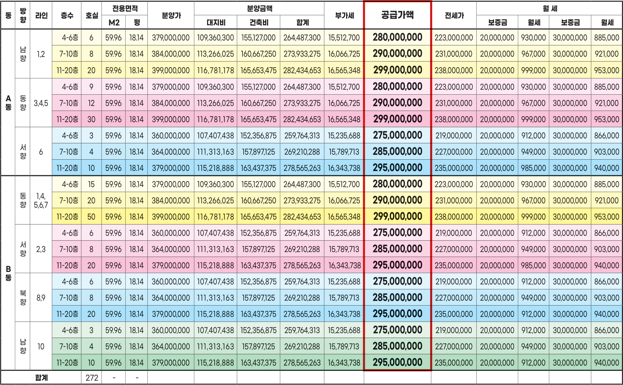Click the 대지비 sub-header

[x=215, y=23]
